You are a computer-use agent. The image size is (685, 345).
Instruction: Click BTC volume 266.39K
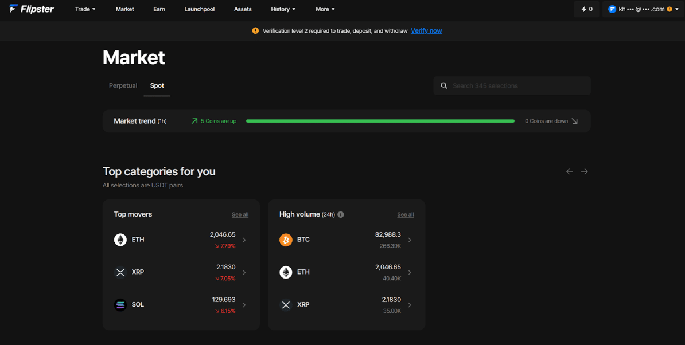point(390,246)
